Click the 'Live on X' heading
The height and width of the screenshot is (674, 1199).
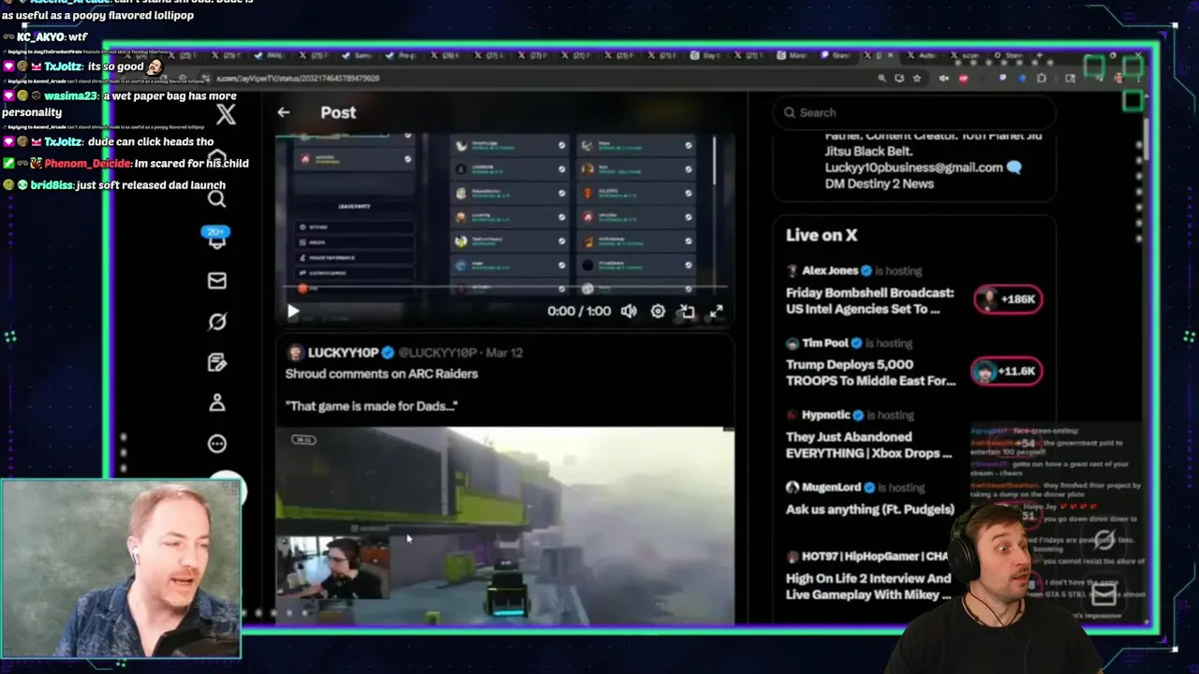click(822, 235)
